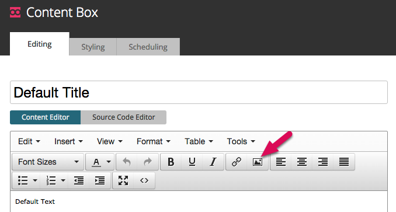Screen dimensions: 396x212
Task: Align text left
Action: tap(281, 162)
